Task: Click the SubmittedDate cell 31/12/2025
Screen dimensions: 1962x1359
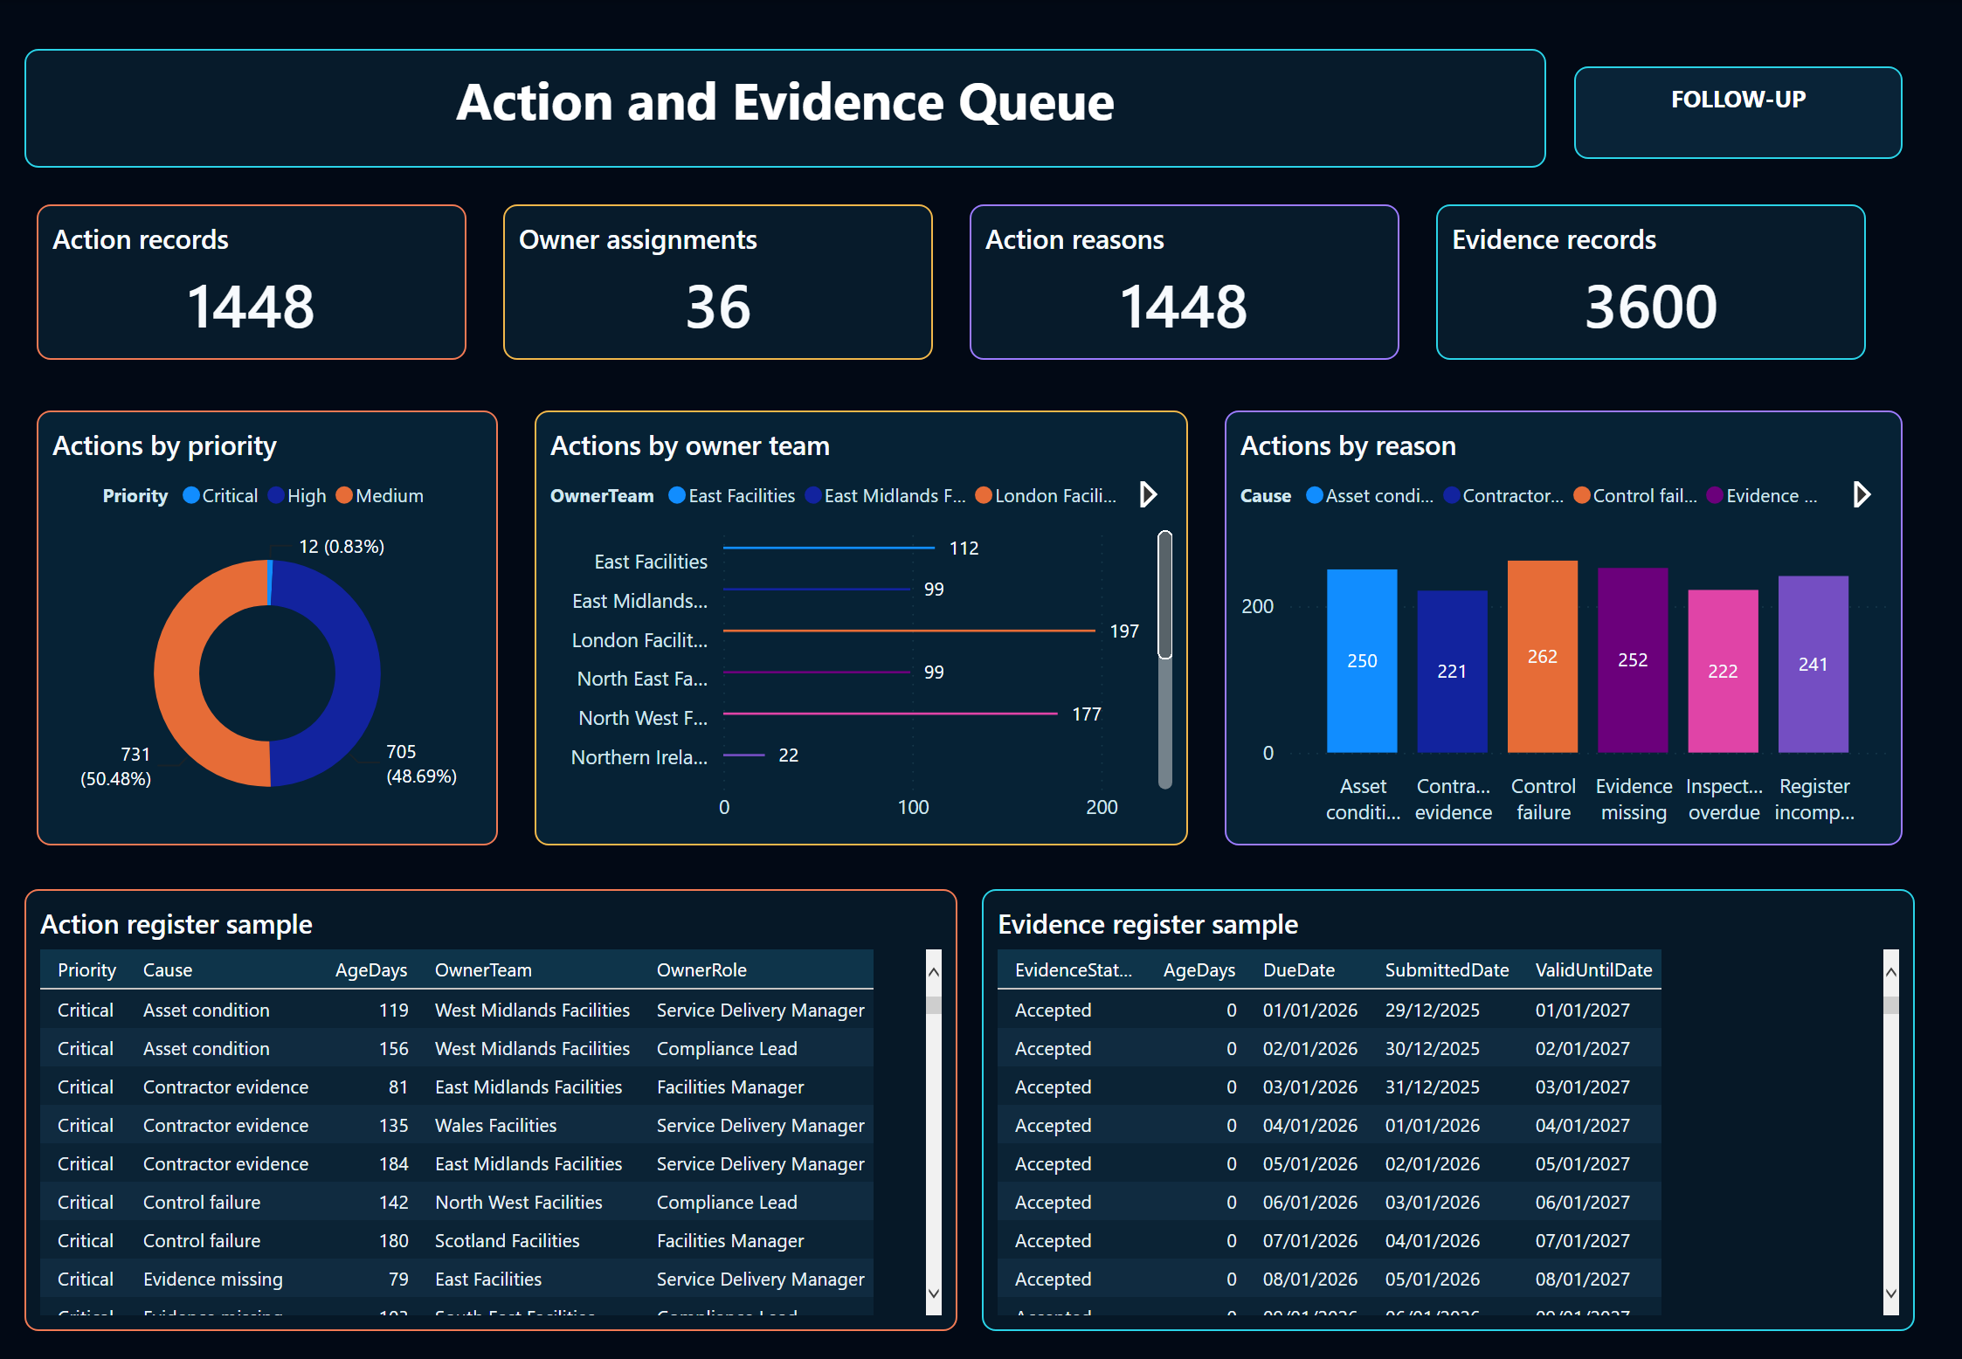Action: pyautogui.click(x=1433, y=1087)
